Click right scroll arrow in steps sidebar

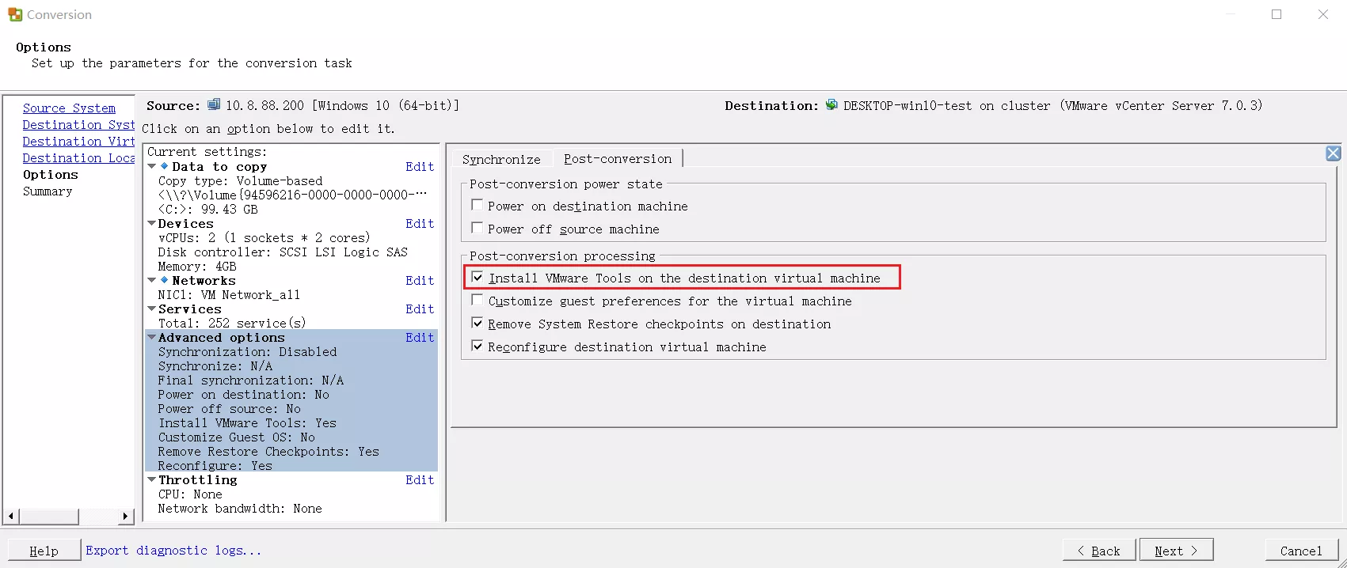(125, 517)
